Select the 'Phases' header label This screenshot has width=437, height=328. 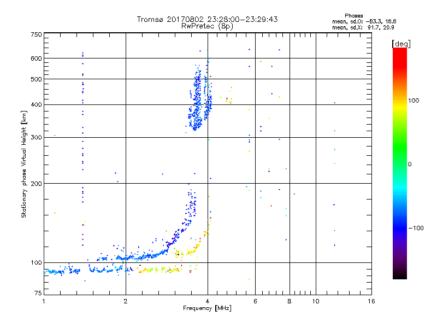click(x=353, y=16)
